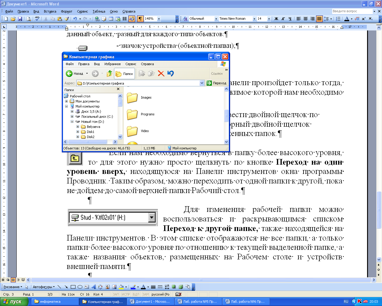Click the Insert Excel worksheet icon
Image resolution: width=382 pixels, height=306 pixels.
(x=118, y=19)
